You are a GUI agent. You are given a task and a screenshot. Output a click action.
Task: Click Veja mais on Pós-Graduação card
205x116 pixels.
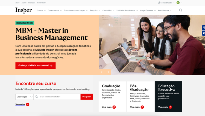(135, 107)
